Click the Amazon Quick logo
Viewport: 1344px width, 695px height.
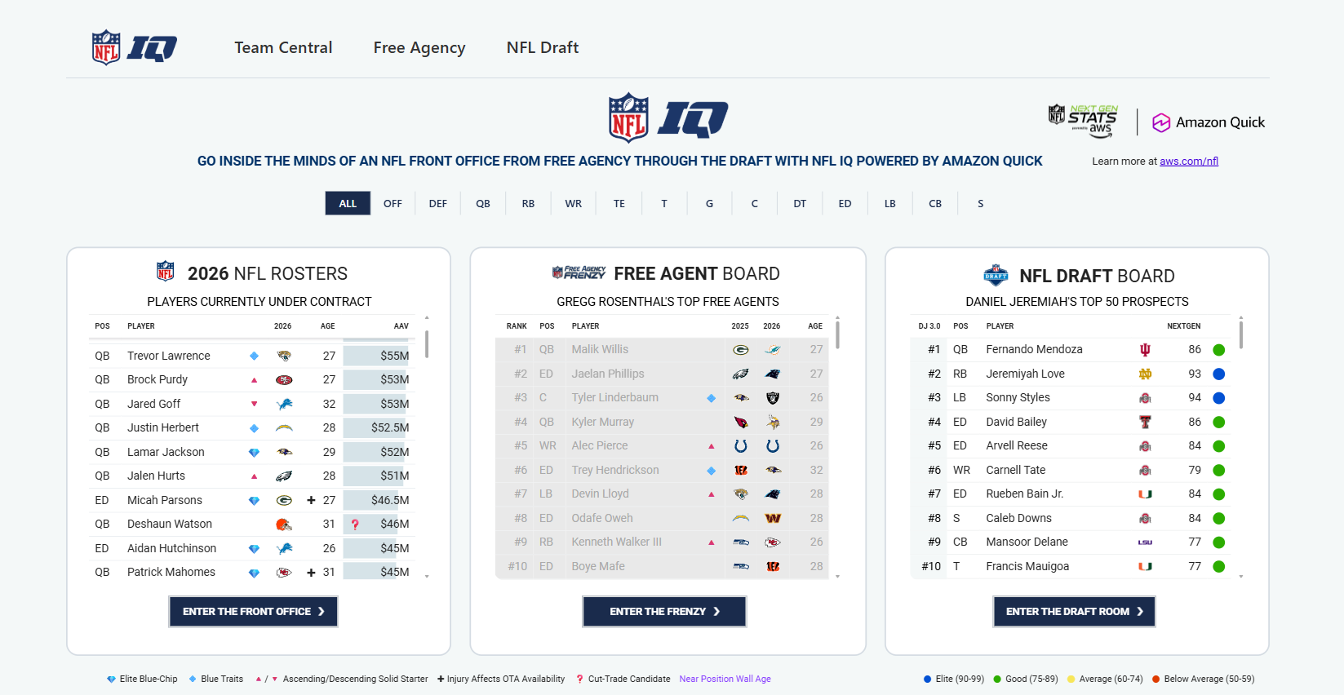(x=1209, y=122)
